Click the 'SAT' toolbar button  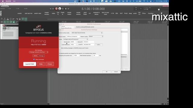point(121,13)
